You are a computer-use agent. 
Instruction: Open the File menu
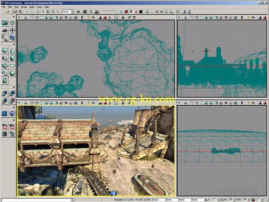click(4, 7)
